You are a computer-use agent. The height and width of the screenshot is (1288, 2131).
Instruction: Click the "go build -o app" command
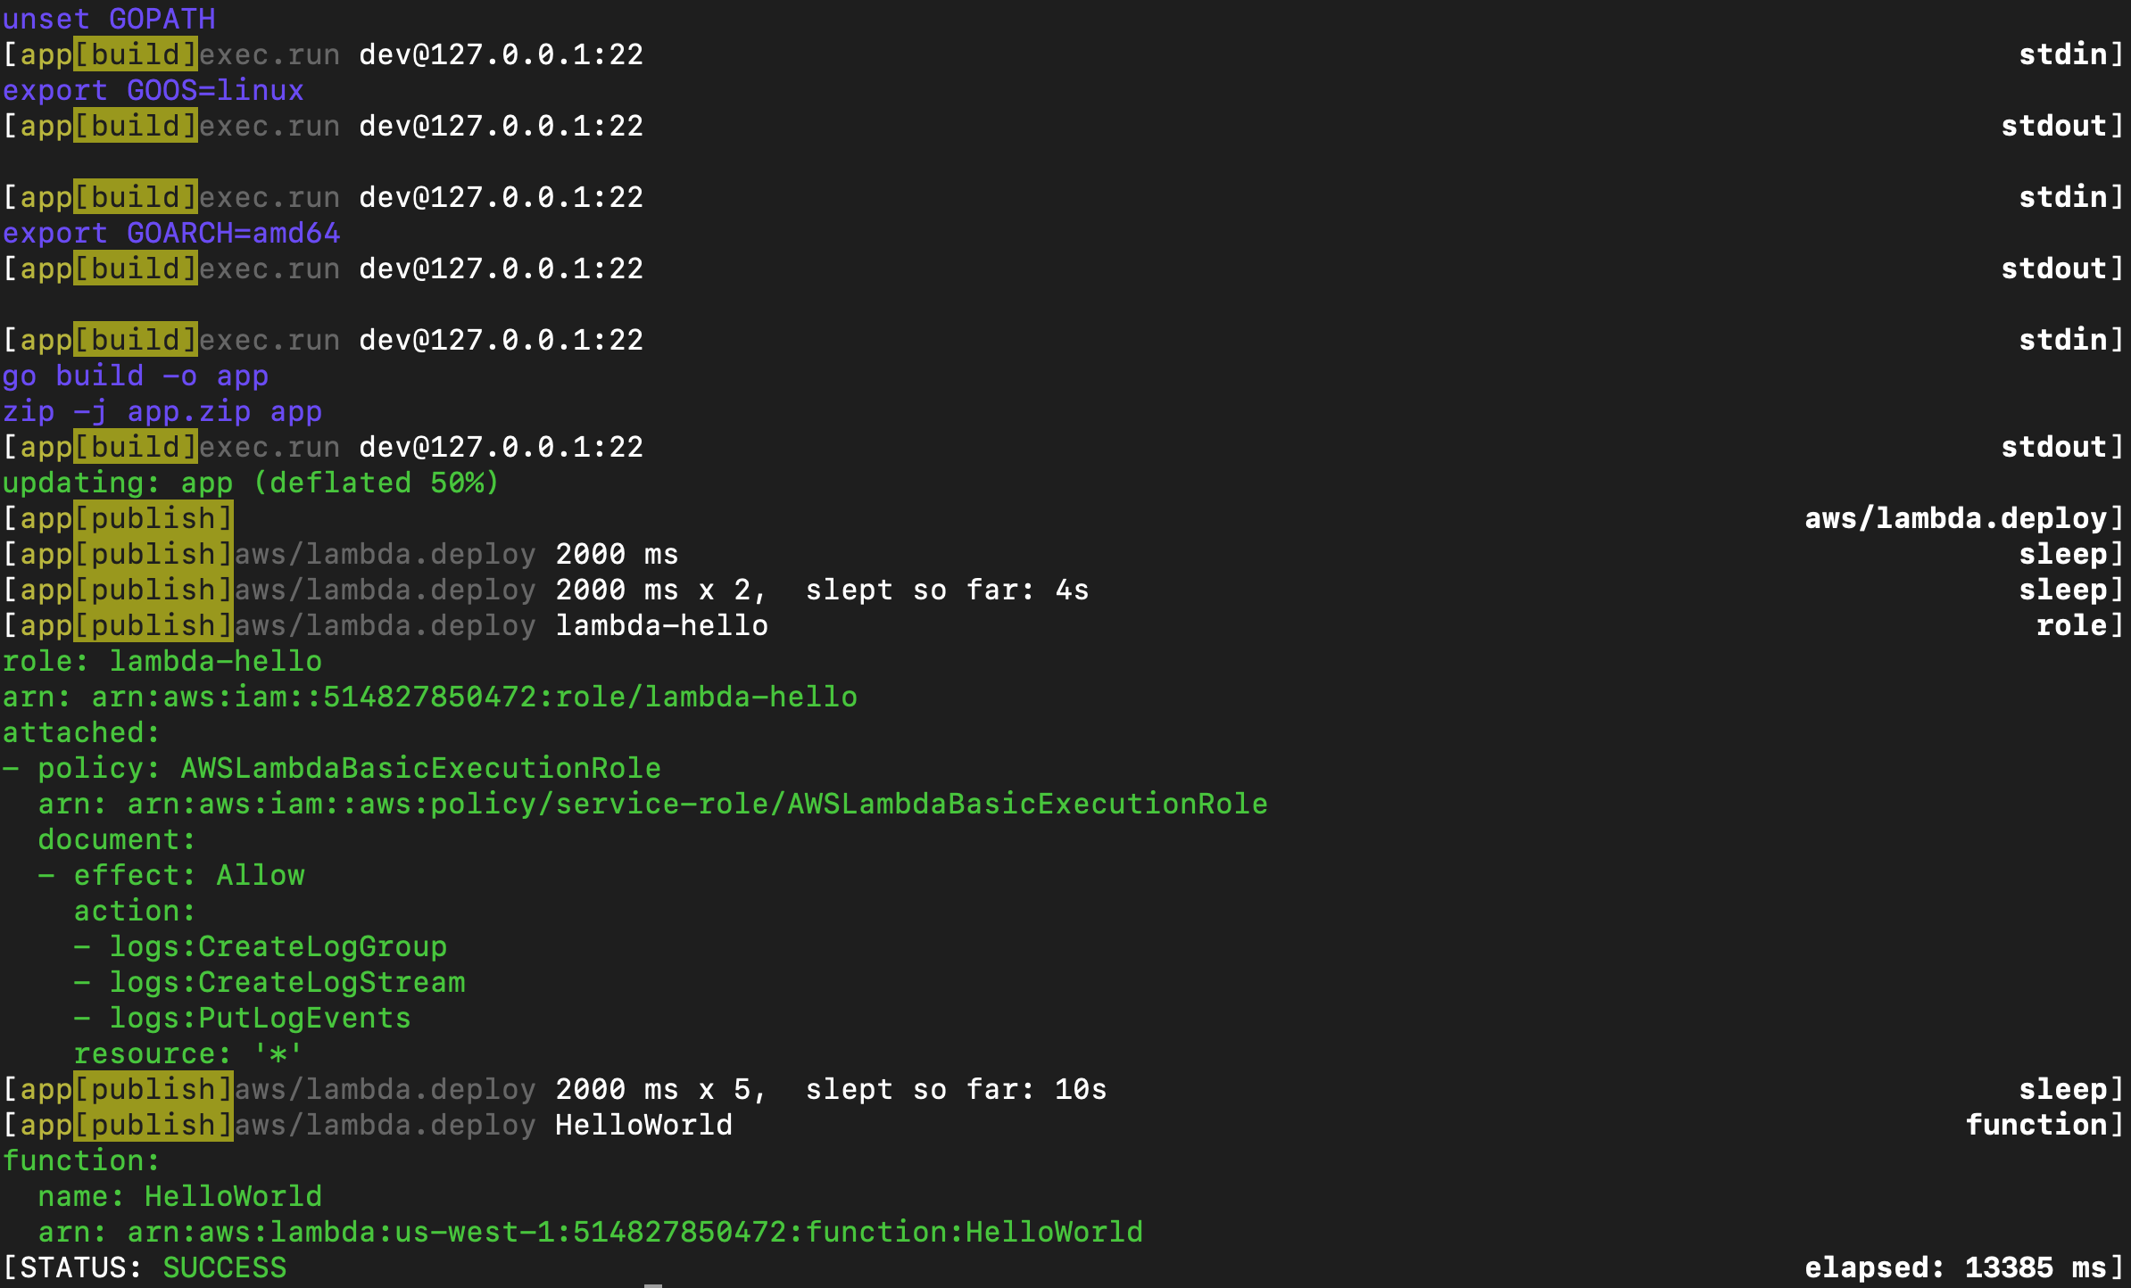point(135,376)
